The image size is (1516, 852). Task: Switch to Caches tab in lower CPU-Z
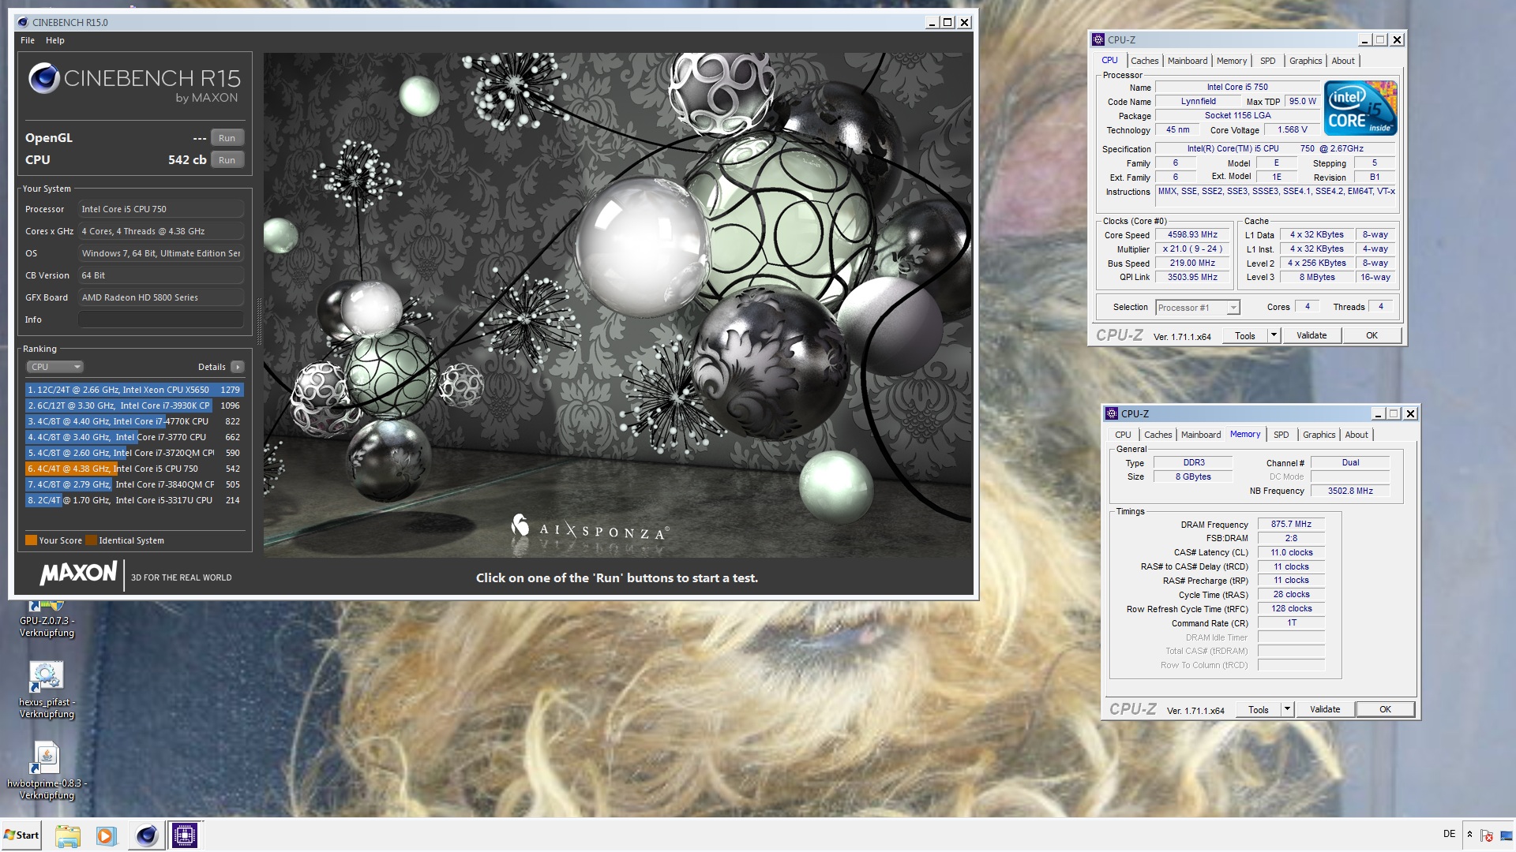pyautogui.click(x=1158, y=435)
